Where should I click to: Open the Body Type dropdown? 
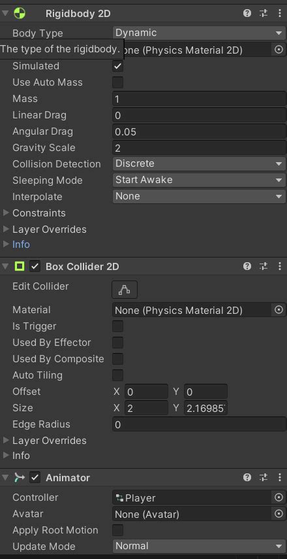pyautogui.click(x=199, y=33)
